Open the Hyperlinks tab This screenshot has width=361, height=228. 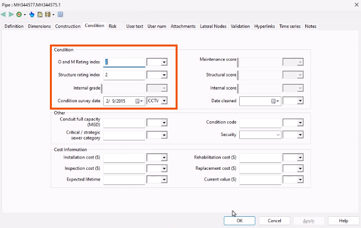click(265, 26)
